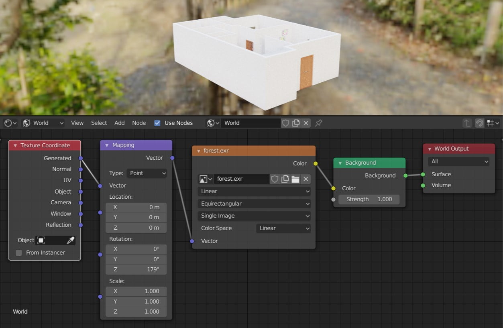Unlink the World datablock with the X icon

306,123
